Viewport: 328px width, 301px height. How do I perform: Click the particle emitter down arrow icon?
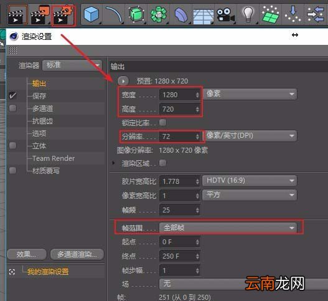(x=293, y=14)
